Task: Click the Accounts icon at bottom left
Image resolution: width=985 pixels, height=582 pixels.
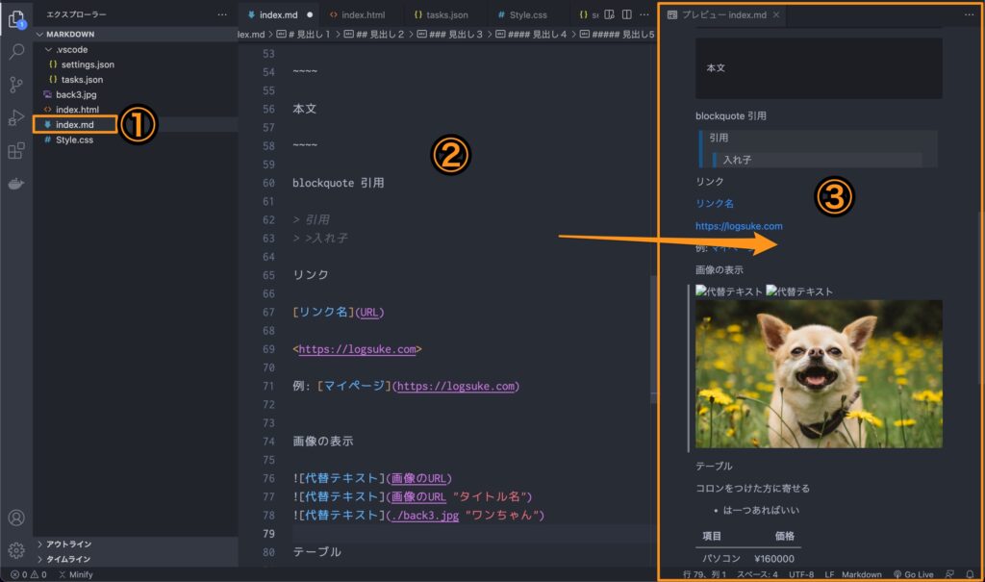Action: pyautogui.click(x=15, y=519)
